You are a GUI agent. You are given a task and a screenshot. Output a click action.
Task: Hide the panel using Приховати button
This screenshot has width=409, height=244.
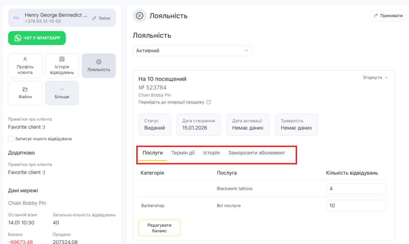tap(388, 16)
